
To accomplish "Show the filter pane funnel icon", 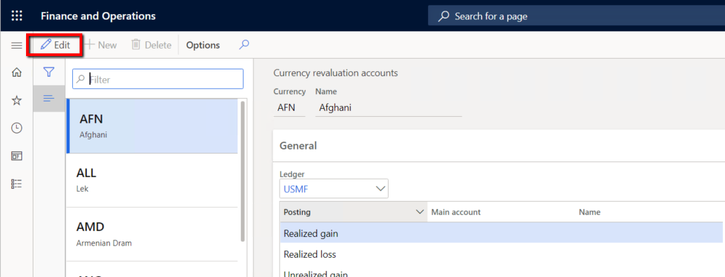I will pyautogui.click(x=49, y=72).
